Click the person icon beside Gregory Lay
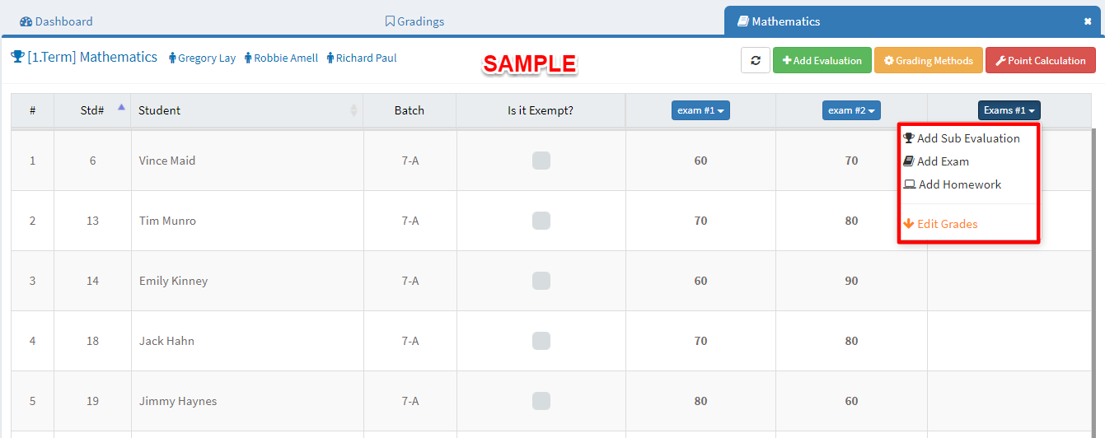The height and width of the screenshot is (438, 1105). pyautogui.click(x=173, y=58)
